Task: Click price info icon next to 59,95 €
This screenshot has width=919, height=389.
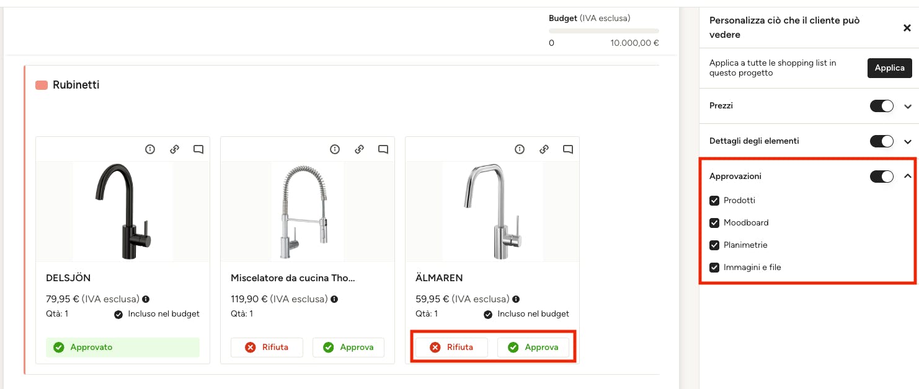Action: (x=516, y=299)
